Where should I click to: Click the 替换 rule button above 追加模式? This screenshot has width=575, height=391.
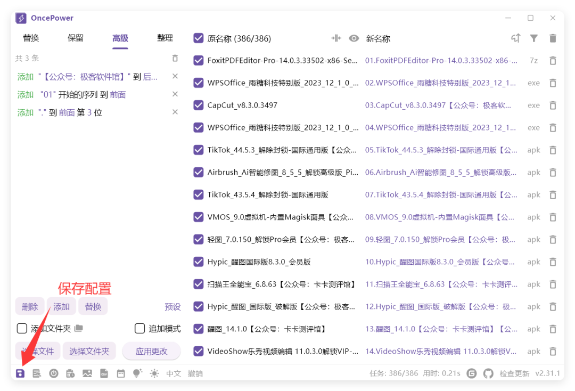(93, 307)
